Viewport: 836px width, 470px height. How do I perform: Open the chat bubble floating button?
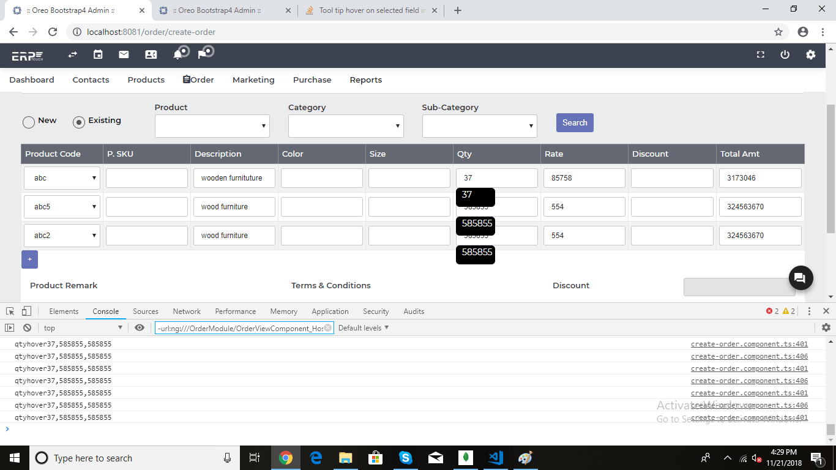click(x=801, y=278)
